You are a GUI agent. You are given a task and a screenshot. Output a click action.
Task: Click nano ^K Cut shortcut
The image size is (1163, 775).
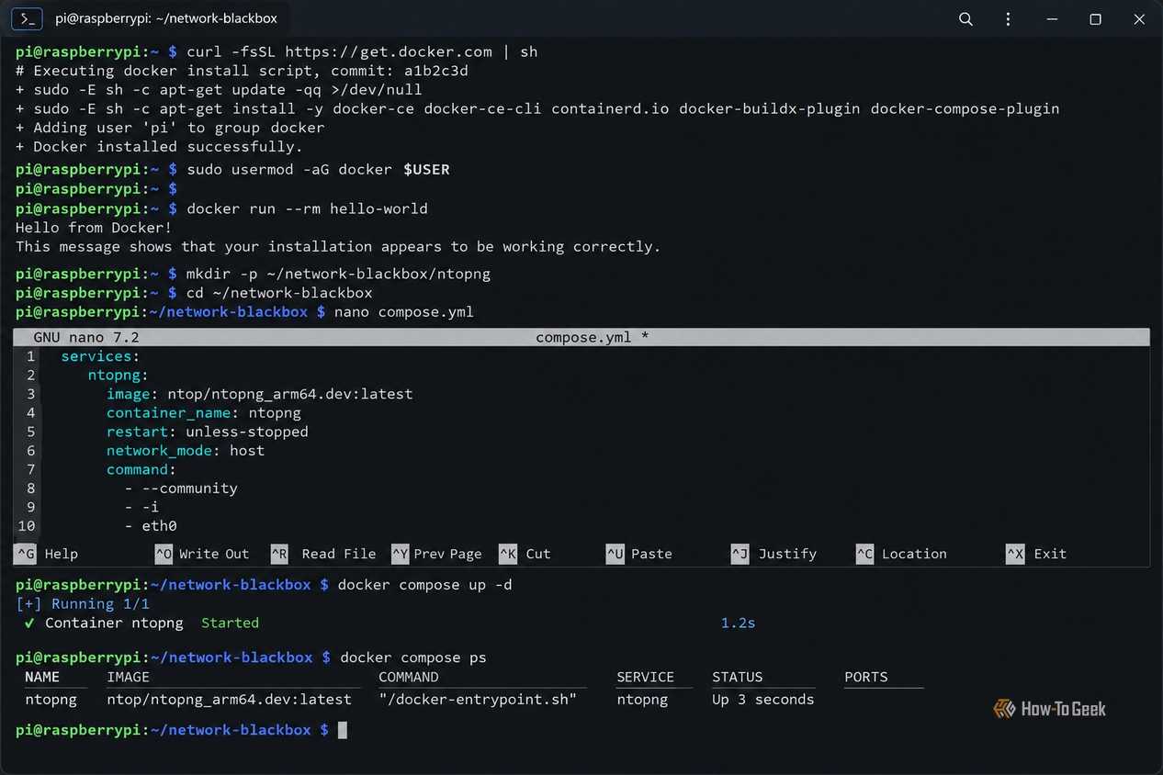pos(525,554)
